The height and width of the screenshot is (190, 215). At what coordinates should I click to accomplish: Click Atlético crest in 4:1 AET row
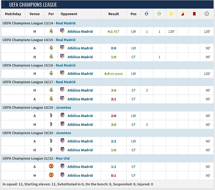pos(62,31)
